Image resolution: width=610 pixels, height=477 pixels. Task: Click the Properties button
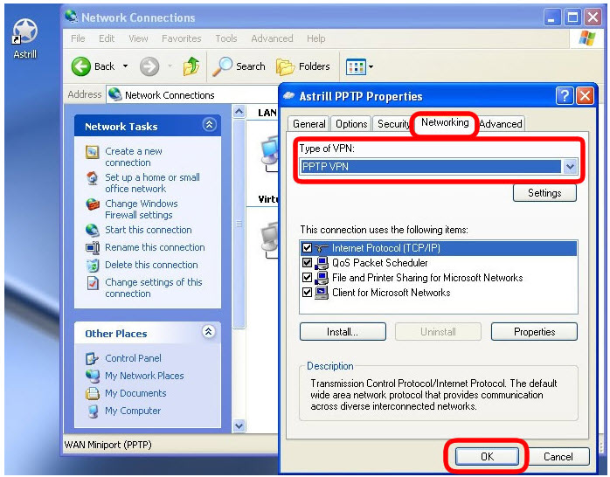(x=534, y=332)
